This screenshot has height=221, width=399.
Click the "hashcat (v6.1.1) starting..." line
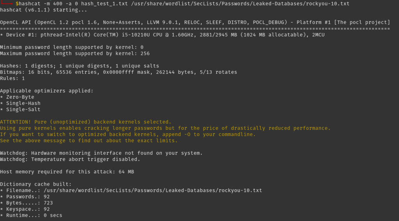point(44,10)
